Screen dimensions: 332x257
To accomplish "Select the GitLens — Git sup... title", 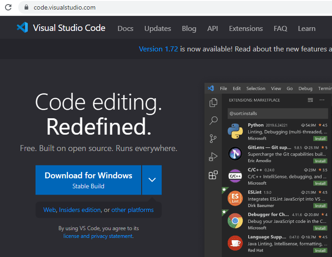I will pyautogui.click(x=269, y=147).
